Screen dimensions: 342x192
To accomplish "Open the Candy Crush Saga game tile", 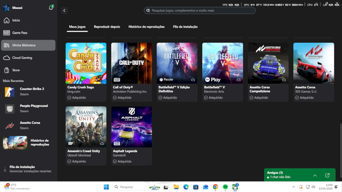I will coord(86,63).
